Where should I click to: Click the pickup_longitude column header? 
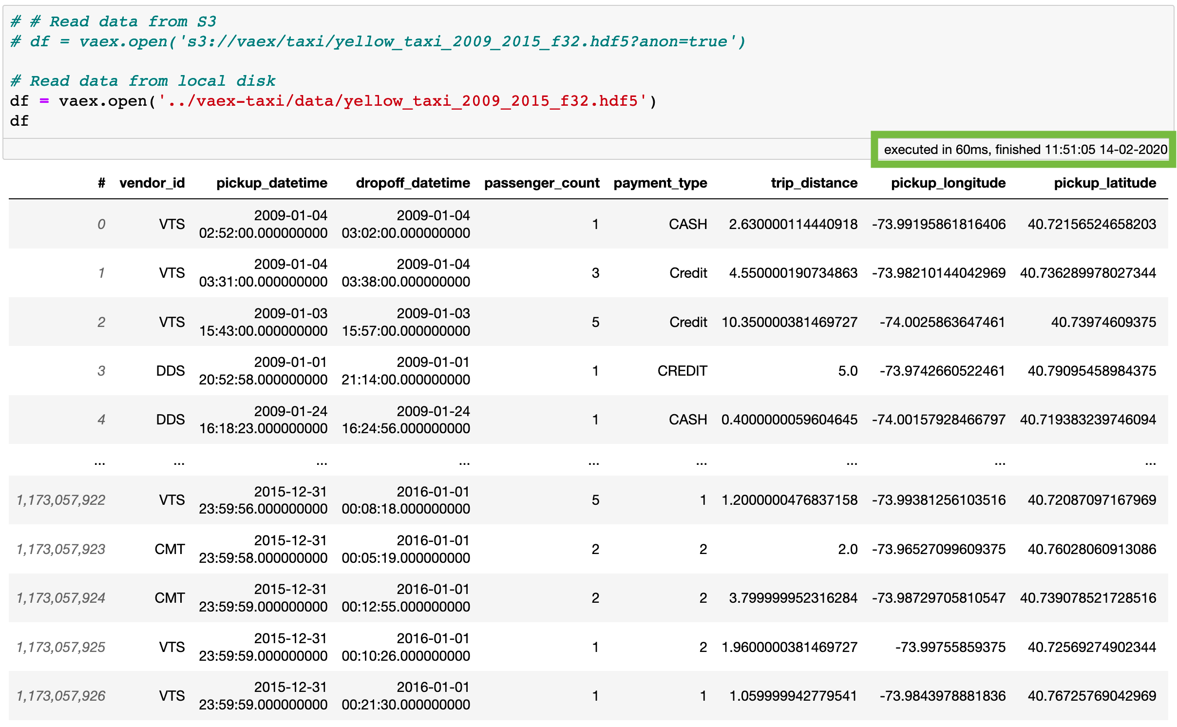[948, 183]
